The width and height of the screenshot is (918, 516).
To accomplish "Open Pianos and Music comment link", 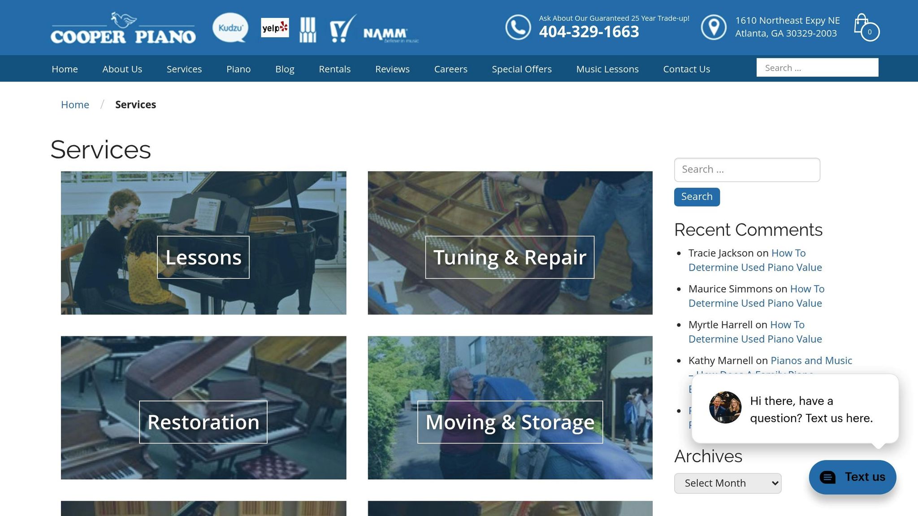I will coord(811,361).
